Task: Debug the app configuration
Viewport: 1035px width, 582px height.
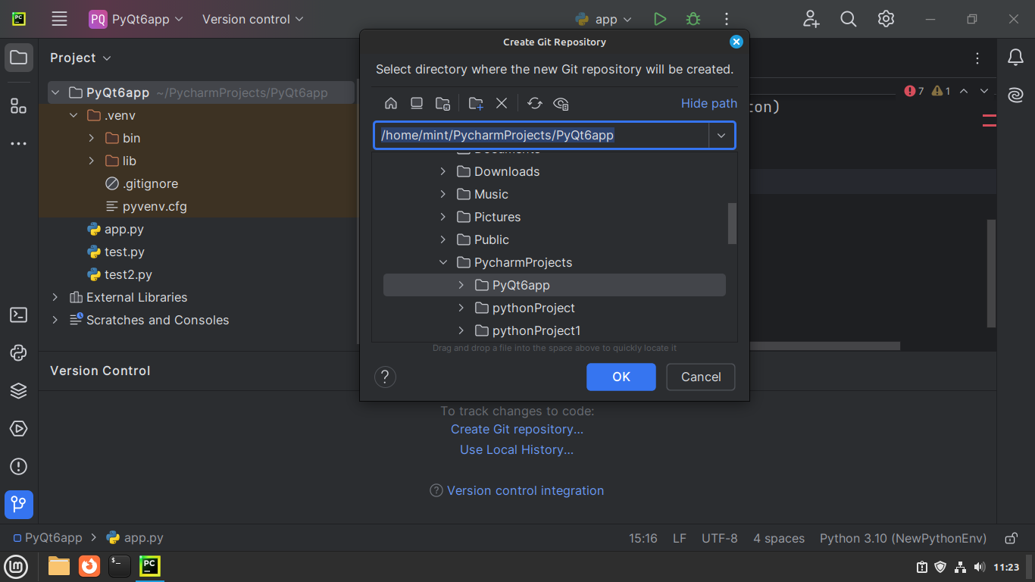Action: pos(693,19)
